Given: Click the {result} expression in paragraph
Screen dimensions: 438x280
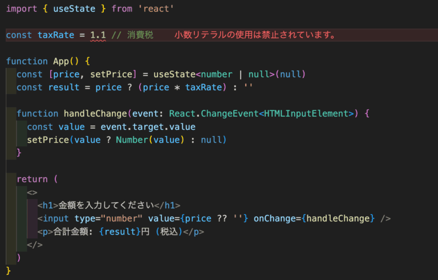Looking at the screenshot, I should (120, 232).
